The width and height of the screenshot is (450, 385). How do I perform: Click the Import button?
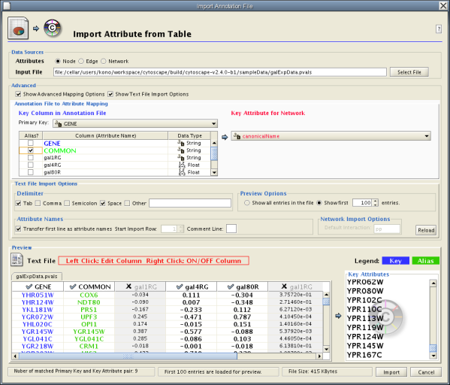point(391,372)
